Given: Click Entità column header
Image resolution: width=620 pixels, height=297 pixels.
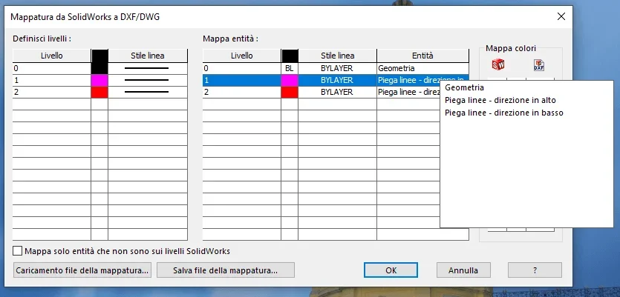Looking at the screenshot, I should tap(422, 56).
